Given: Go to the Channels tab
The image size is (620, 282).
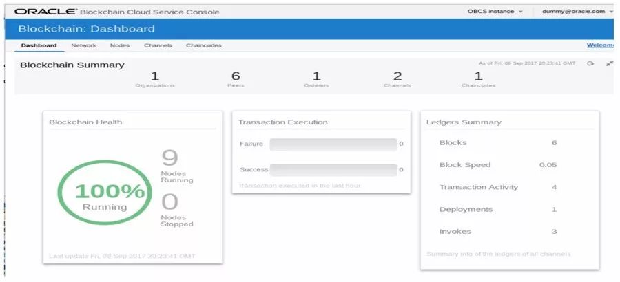Looking at the screenshot, I should 158,45.
